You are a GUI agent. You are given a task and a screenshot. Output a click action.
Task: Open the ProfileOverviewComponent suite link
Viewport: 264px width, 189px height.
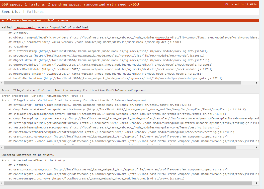(21, 20)
